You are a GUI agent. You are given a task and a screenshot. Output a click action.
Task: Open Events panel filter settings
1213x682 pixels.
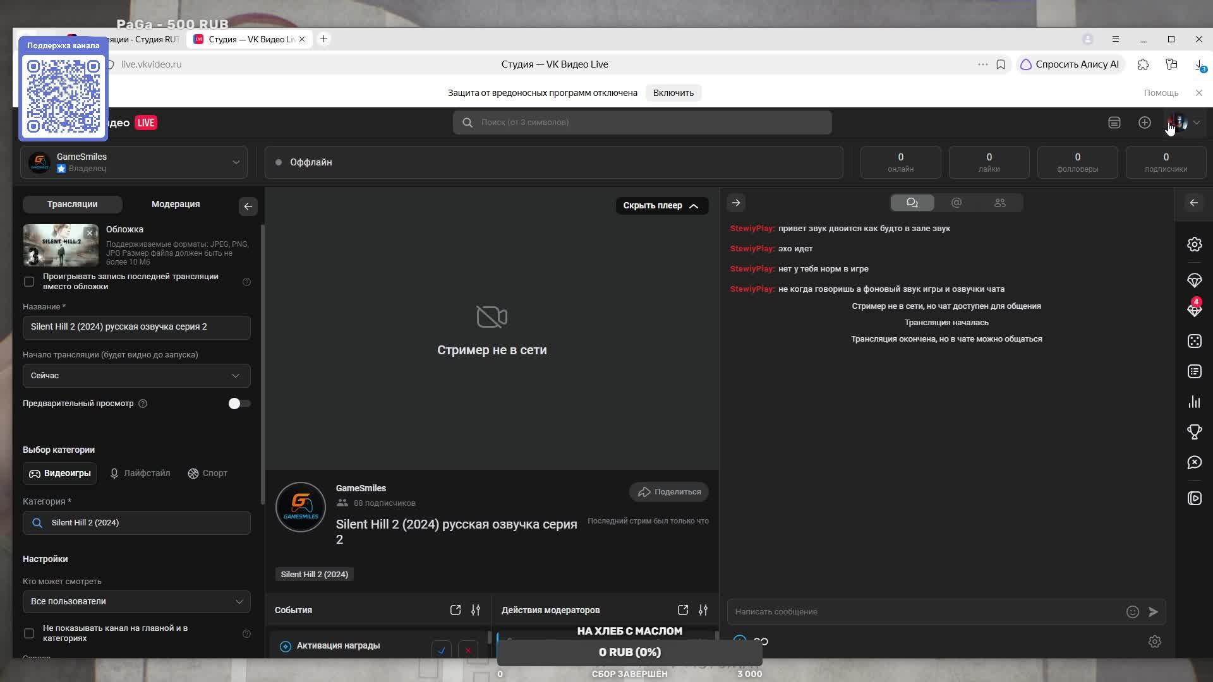(x=476, y=610)
